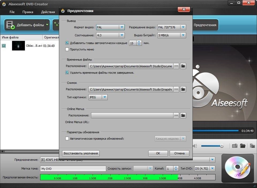Open the video bitrate dropdown
Viewport: 257px width, 188px height.
coord(183,35)
